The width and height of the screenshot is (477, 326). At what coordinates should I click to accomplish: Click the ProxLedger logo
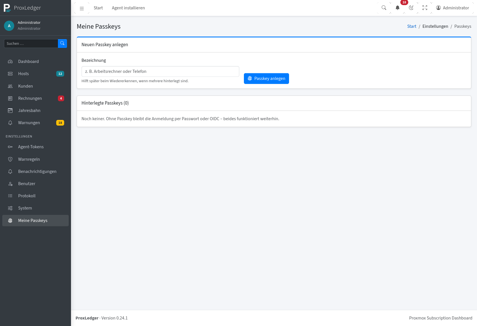pos(23,8)
